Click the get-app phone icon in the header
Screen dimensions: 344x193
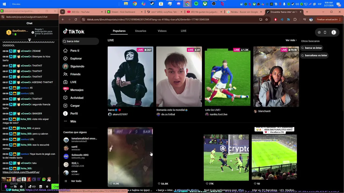[x=325, y=32]
